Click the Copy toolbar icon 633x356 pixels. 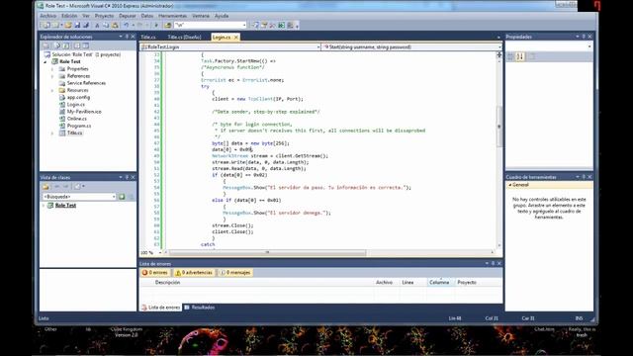click(106, 25)
